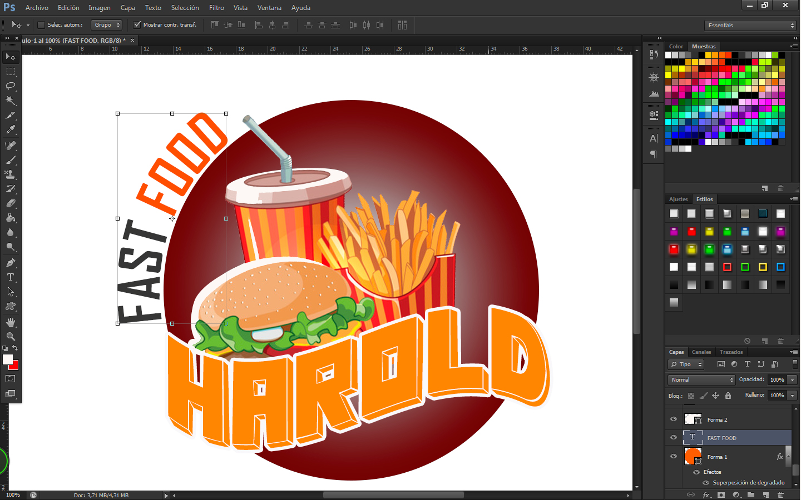Hide the Forma 1 layer
The width and height of the screenshot is (801, 500).
tap(674, 456)
